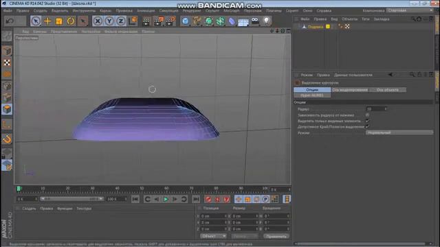Toggle autokeying red button
Image resolution: width=440 pixels, height=247 pixels.
(x=217, y=199)
